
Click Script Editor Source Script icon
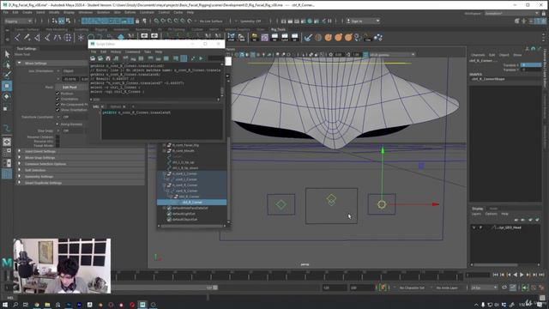(x=100, y=58)
